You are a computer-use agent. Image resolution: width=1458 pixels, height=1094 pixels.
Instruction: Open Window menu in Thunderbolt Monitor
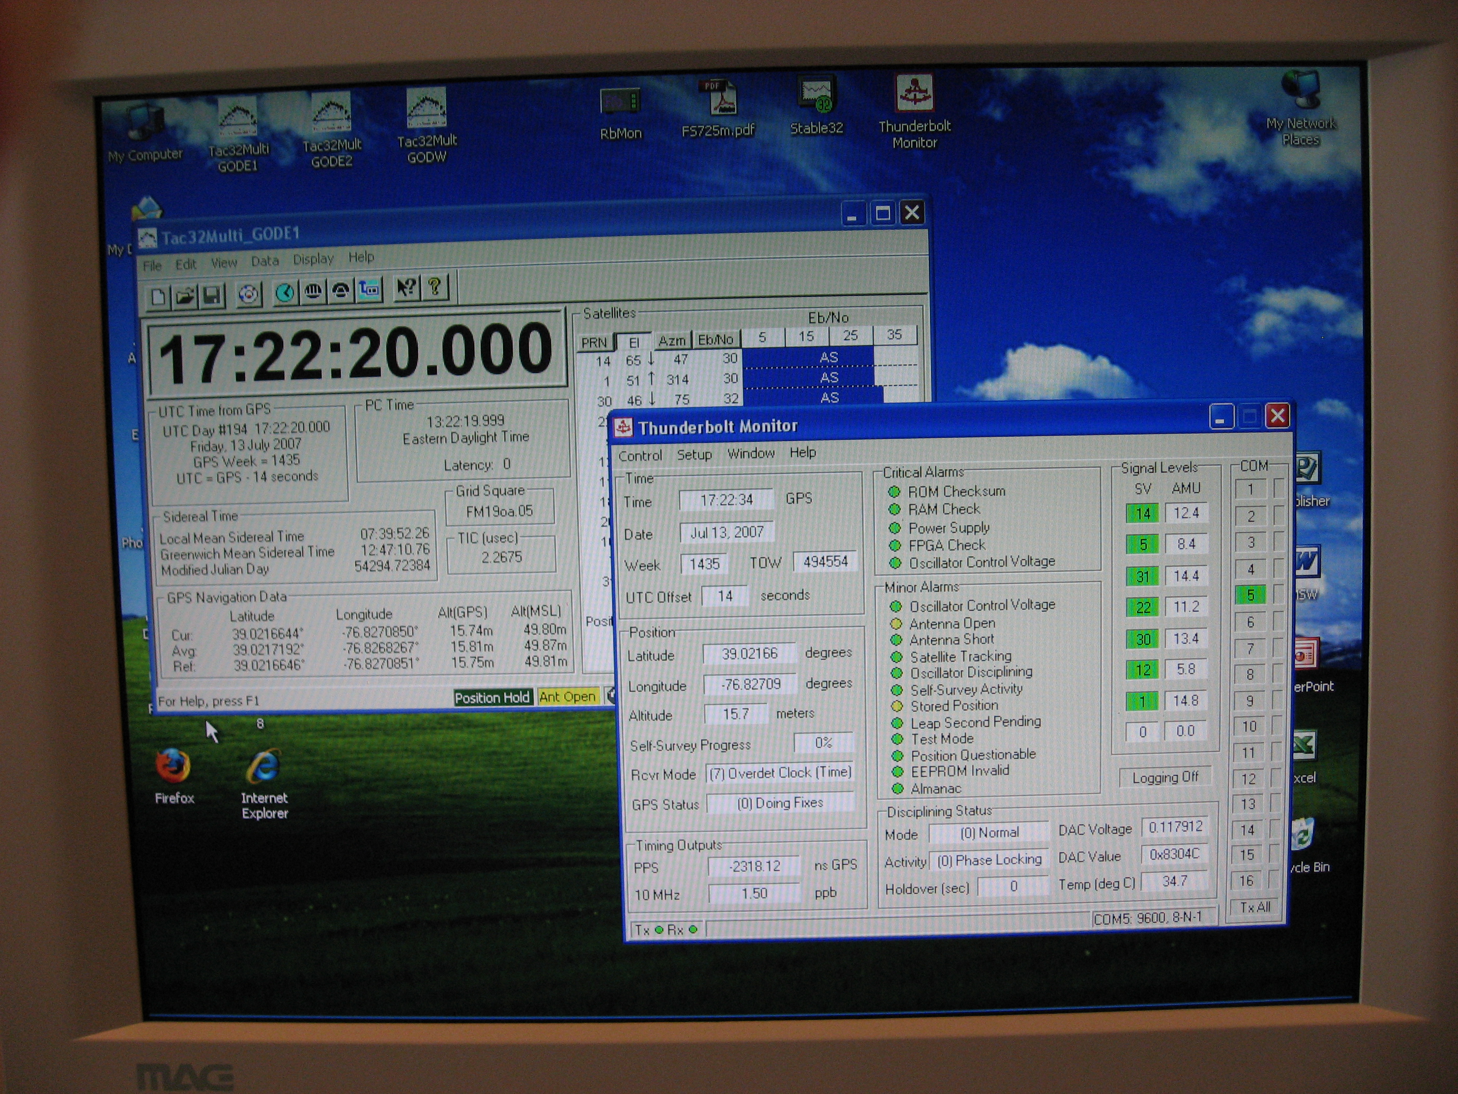coord(751,453)
